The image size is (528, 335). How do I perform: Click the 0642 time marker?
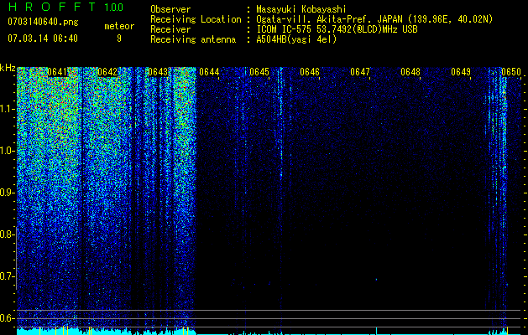(x=107, y=72)
